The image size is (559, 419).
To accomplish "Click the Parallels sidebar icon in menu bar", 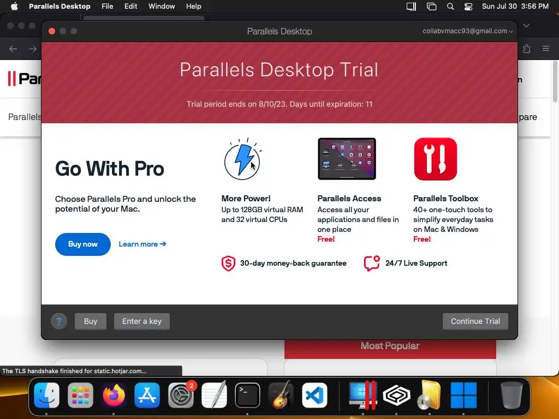I will pyautogui.click(x=412, y=7).
